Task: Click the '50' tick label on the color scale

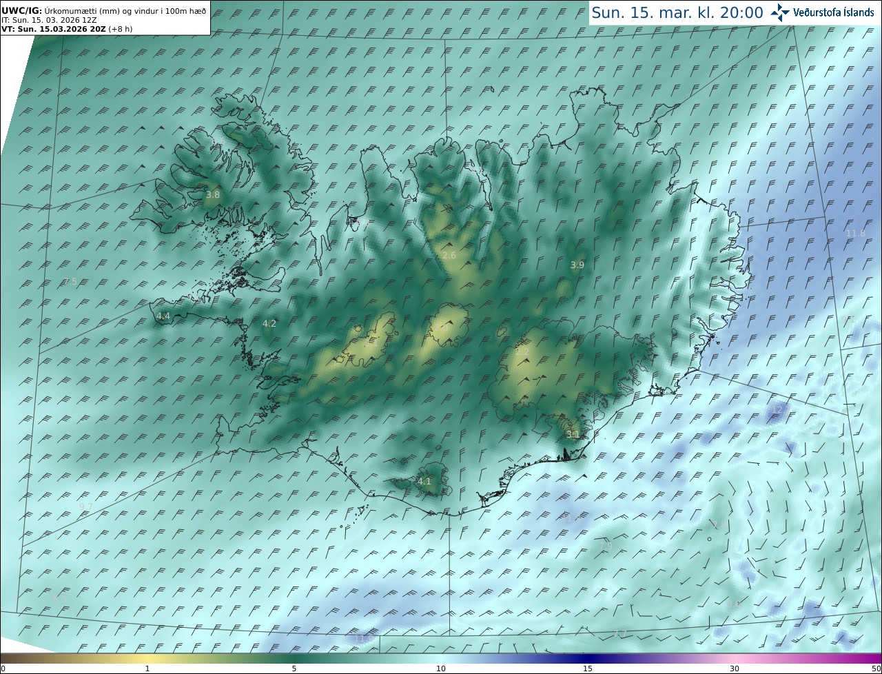Action: click(x=876, y=668)
